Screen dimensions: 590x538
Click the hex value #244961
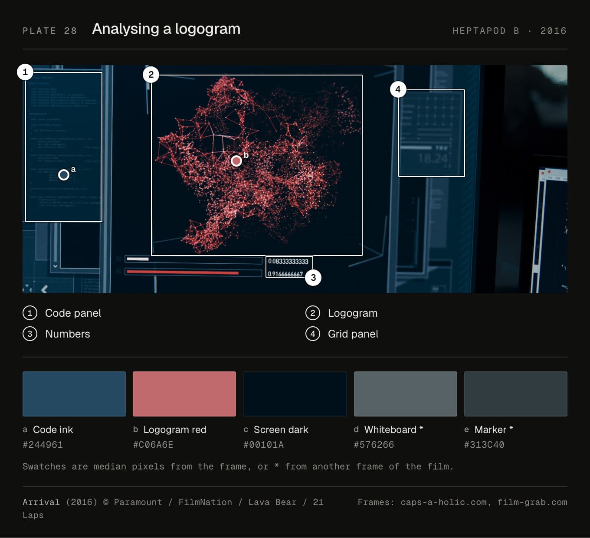tap(43, 445)
